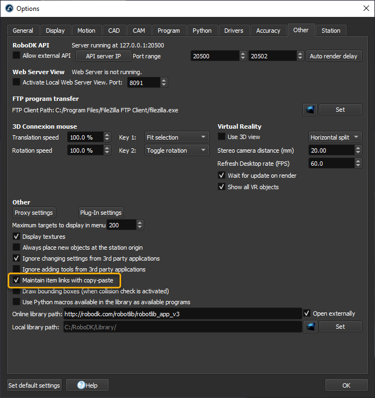Click the Help question mark icon
Screen dimensions: 375x398
pos(81,385)
